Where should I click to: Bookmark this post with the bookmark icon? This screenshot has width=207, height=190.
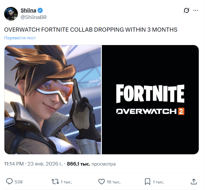click(x=148, y=181)
